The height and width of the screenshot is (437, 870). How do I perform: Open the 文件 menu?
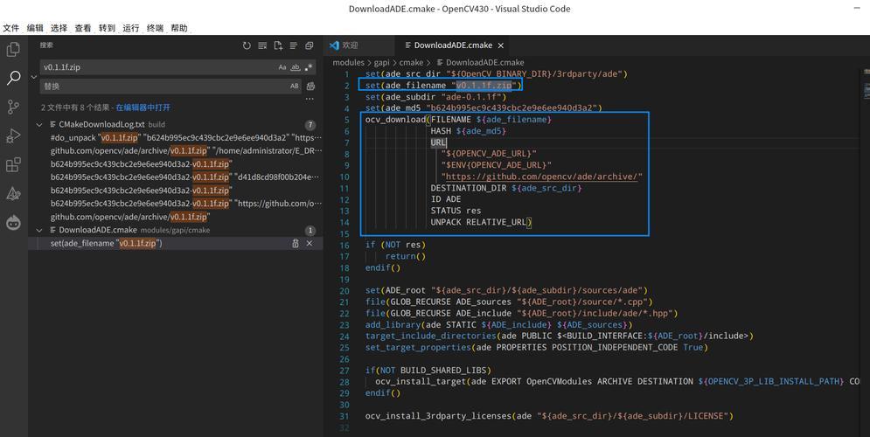(x=11, y=28)
